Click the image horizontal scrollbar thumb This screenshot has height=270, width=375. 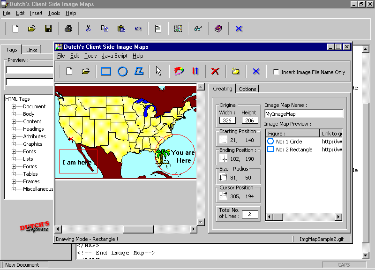pyautogui.click(x=138, y=229)
